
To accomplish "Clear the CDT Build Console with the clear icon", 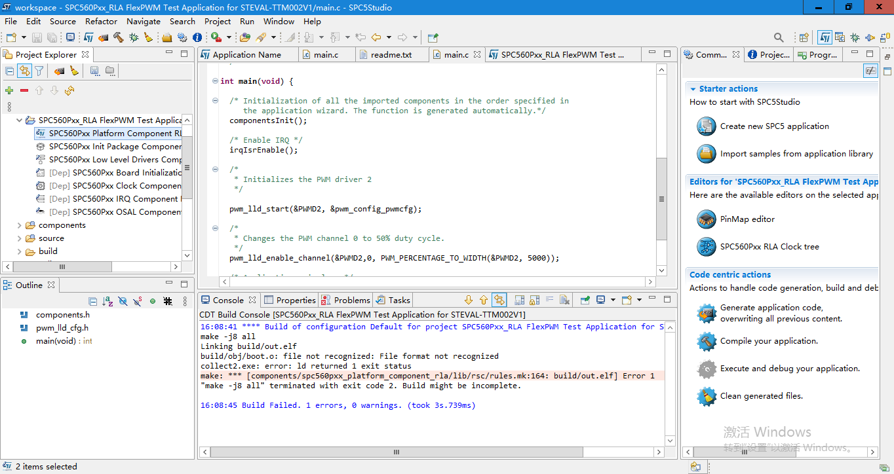I will [x=564, y=300].
